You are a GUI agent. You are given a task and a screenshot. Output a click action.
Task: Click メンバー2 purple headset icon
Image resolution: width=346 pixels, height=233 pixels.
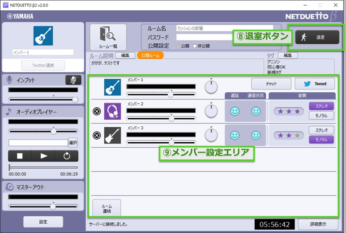(113, 111)
